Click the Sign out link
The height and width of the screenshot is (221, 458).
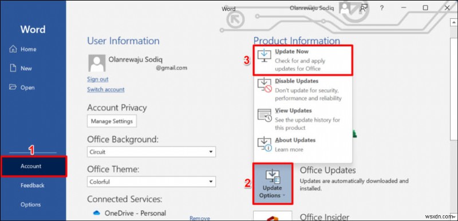click(97, 79)
